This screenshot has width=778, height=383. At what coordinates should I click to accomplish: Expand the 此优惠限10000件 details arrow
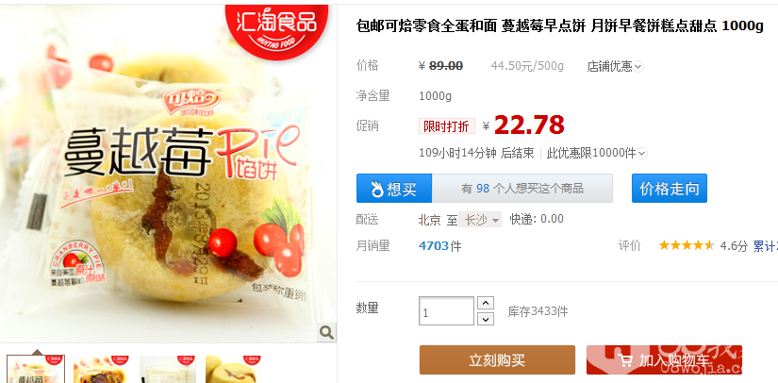[x=642, y=154]
